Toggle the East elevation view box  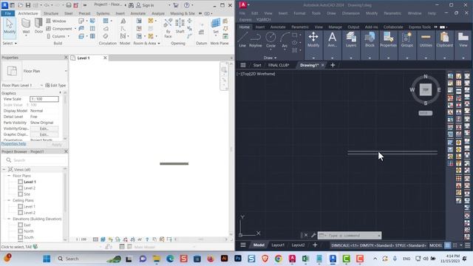click(x=20, y=225)
